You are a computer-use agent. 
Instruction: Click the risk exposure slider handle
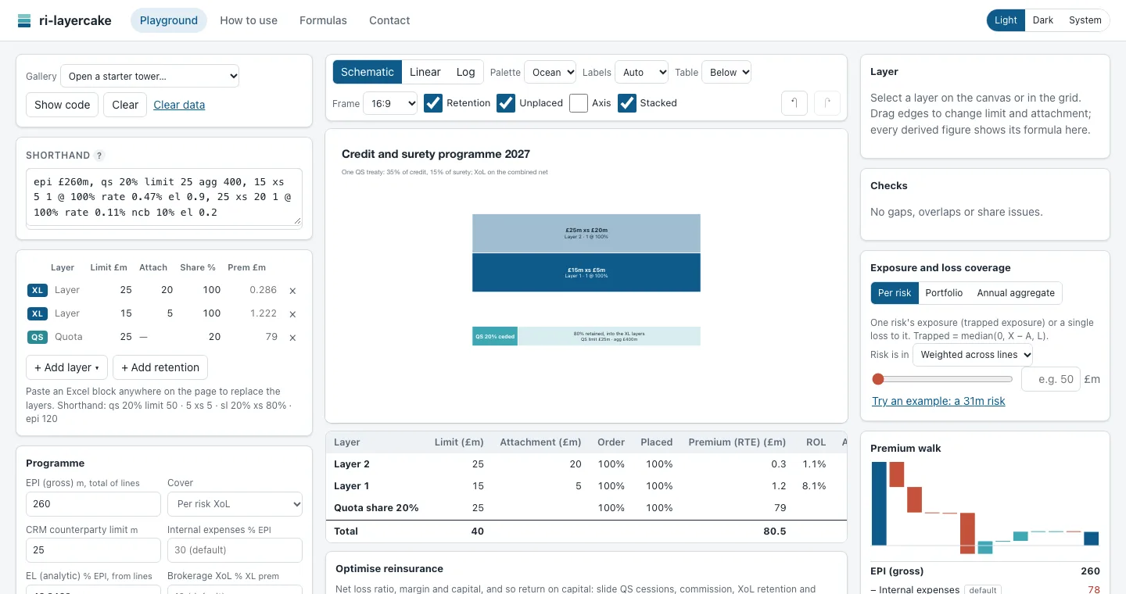[878, 379]
